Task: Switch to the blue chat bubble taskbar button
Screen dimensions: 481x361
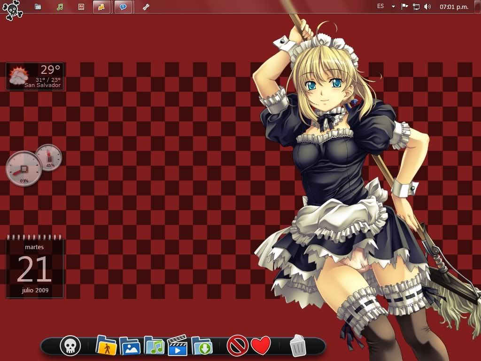Action: [x=124, y=7]
